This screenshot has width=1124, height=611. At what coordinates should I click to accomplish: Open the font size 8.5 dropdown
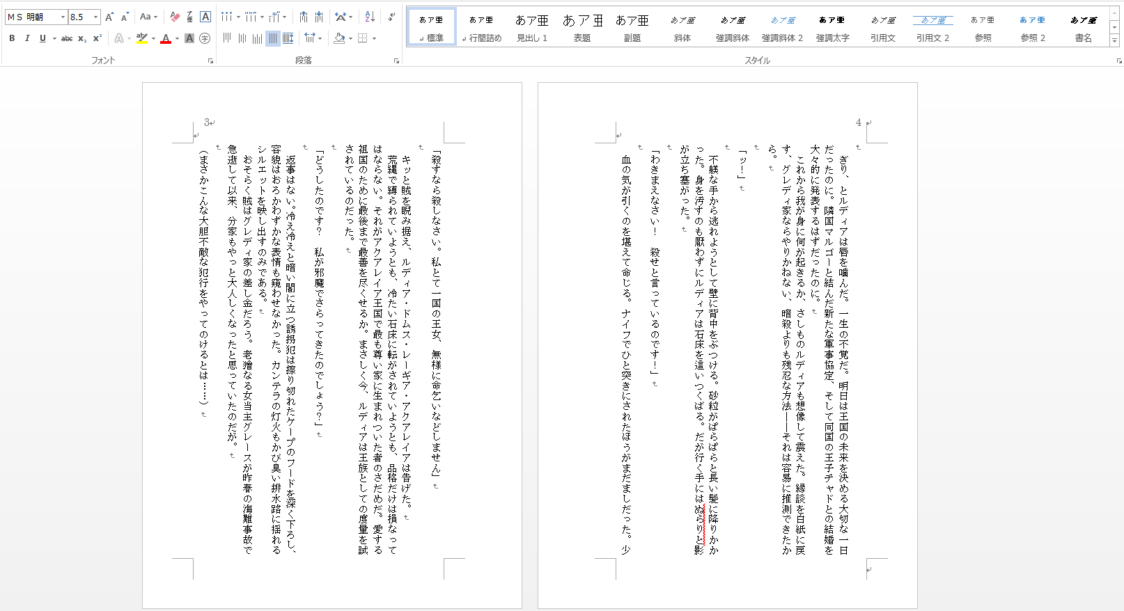click(96, 17)
